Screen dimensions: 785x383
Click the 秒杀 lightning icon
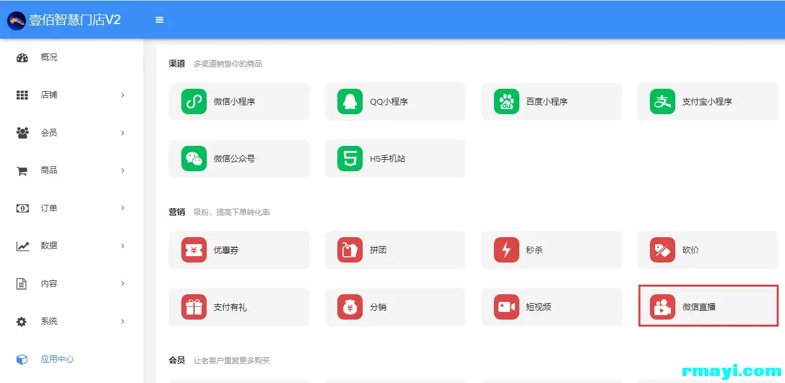point(507,250)
